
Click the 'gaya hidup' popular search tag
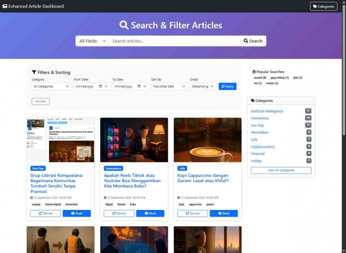(x=279, y=78)
